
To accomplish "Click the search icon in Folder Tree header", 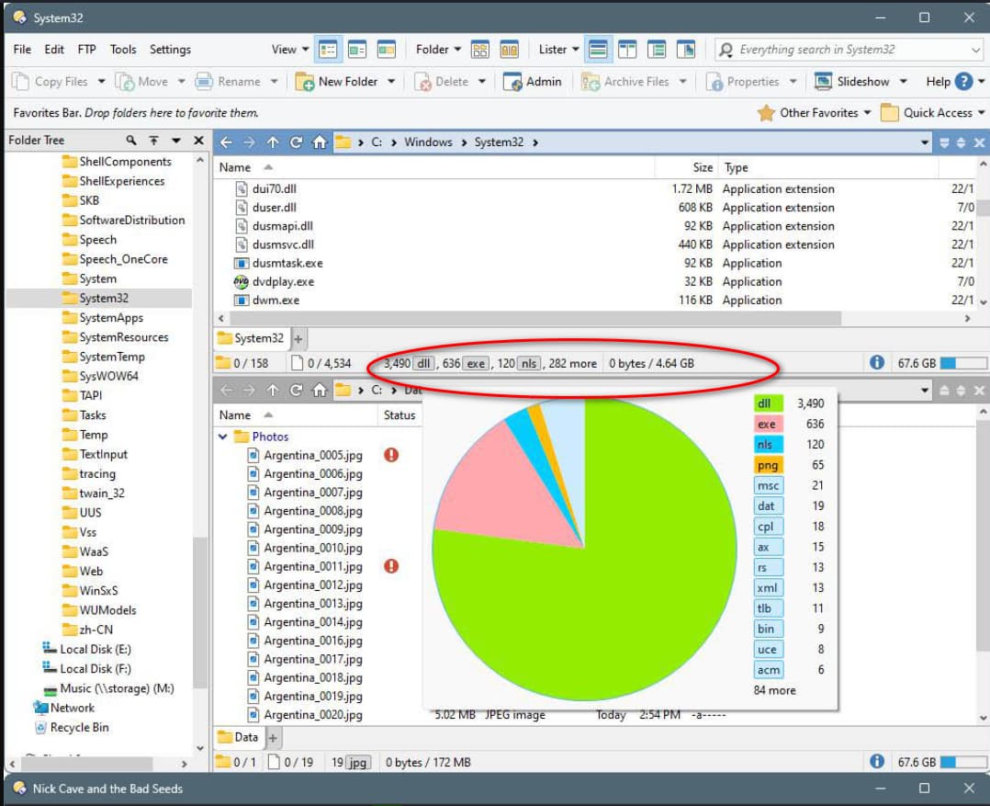I will (x=130, y=141).
